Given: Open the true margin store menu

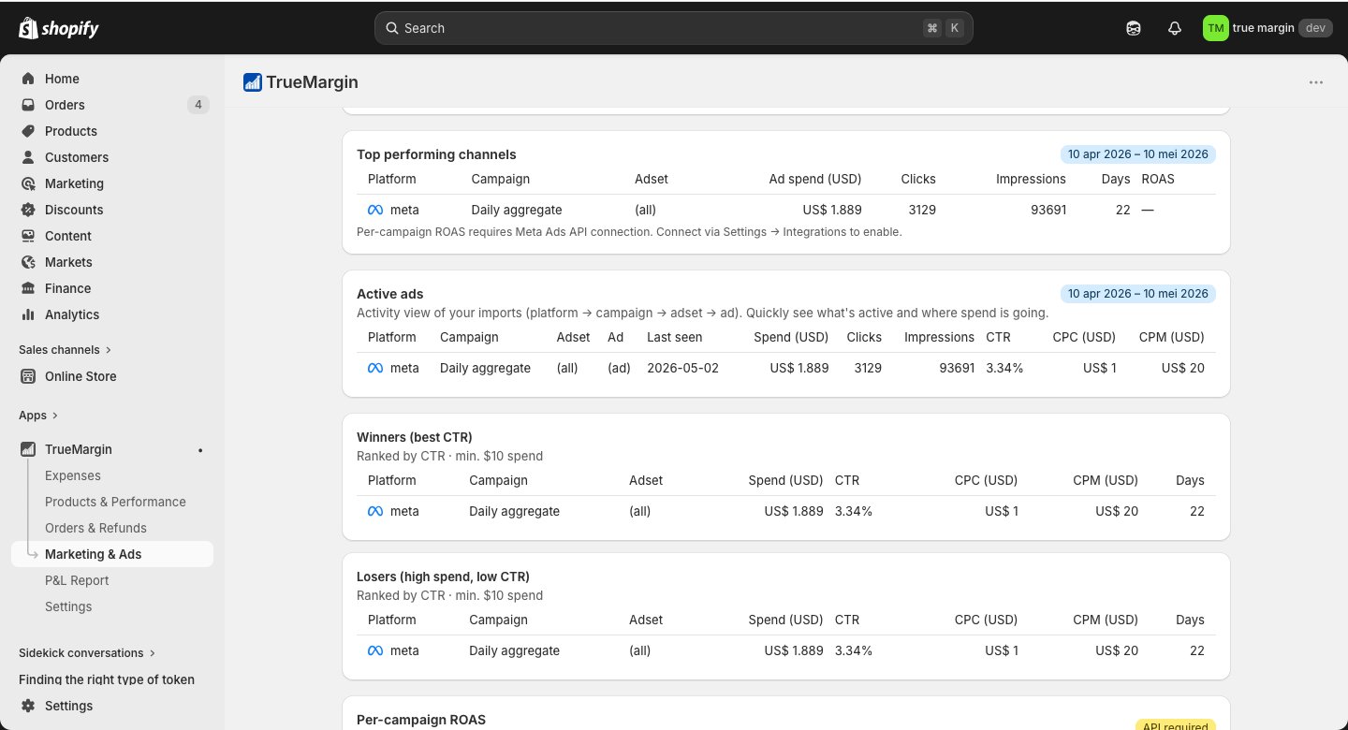Looking at the screenshot, I should click(1266, 28).
